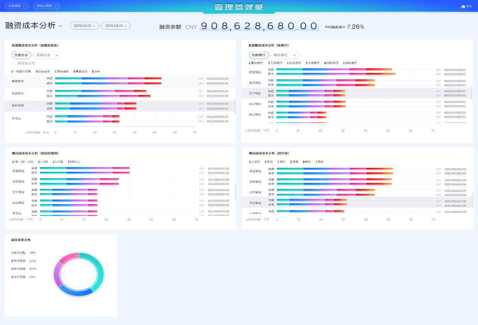This screenshot has width=478, height=325.
Task: Open the 2019.03.01 start date picker
Action: click(x=84, y=26)
